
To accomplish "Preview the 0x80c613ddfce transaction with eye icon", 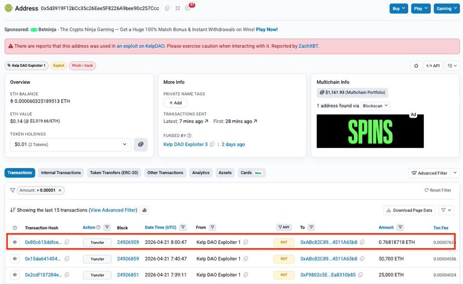I will [x=15, y=242].
